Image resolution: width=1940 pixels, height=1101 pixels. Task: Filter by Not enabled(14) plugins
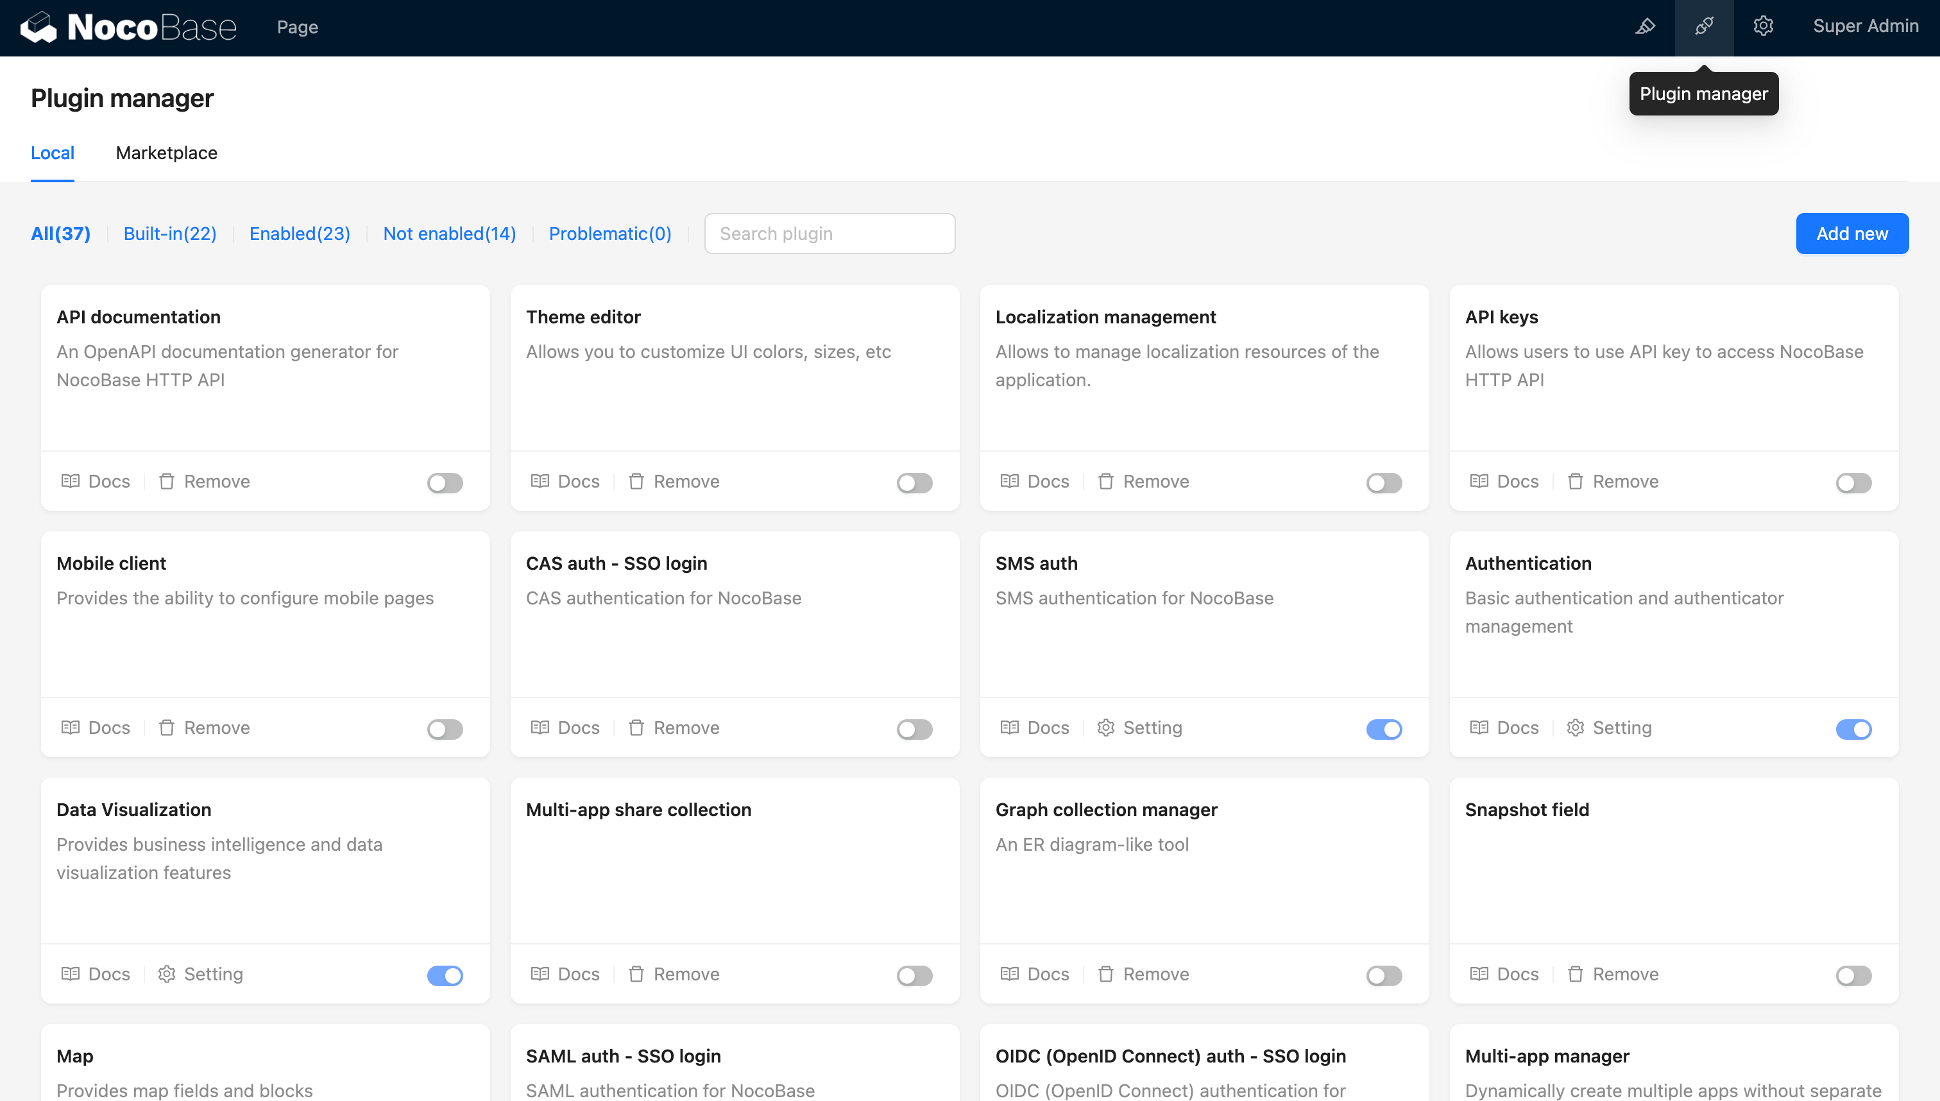(x=449, y=234)
